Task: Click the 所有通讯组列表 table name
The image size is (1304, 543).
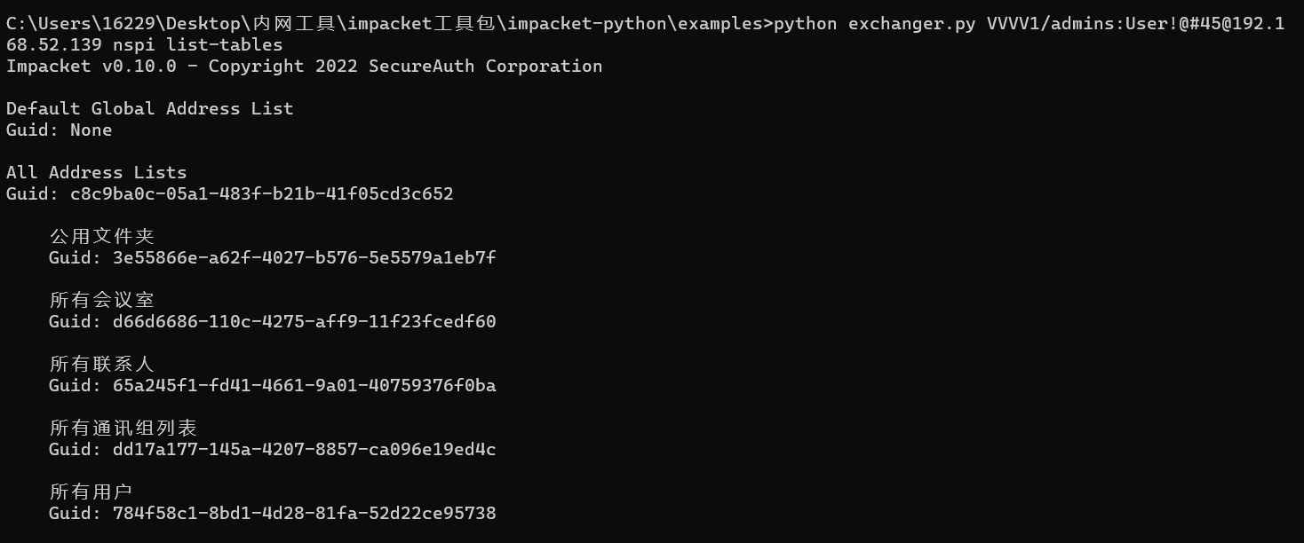Action: 123,429
